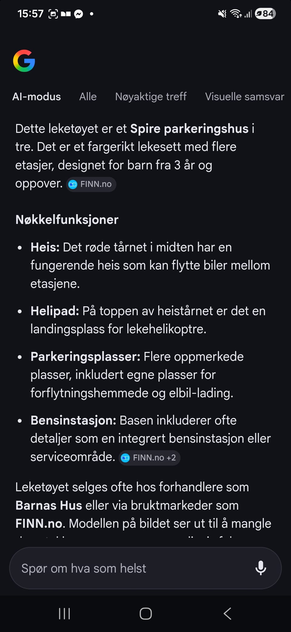
Task: Tap the battery indicator showing 84
Action: click(x=265, y=14)
